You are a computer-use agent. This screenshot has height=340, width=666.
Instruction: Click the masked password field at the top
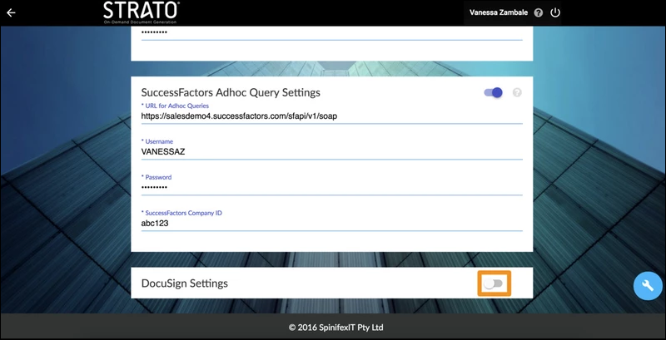tap(331, 32)
